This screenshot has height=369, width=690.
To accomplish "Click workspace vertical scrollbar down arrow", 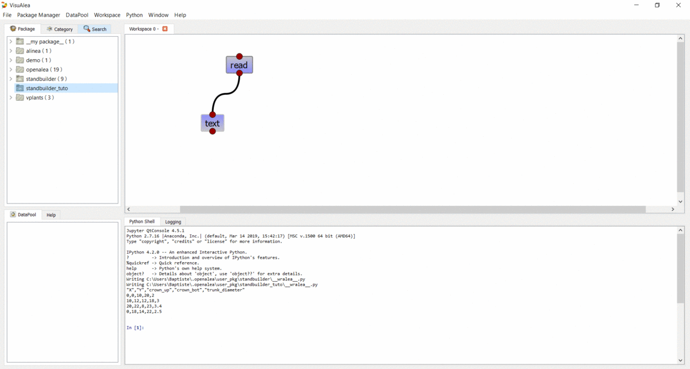I will (681, 202).
